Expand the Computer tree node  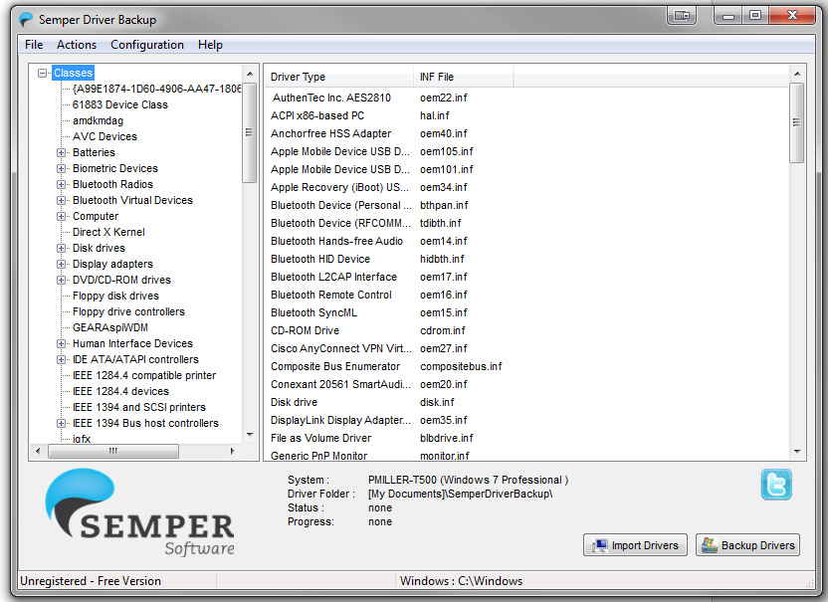pyautogui.click(x=62, y=216)
